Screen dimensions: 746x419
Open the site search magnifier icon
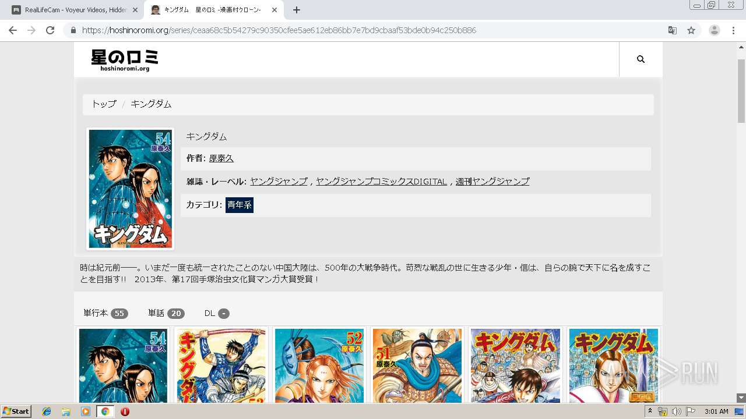click(x=641, y=59)
